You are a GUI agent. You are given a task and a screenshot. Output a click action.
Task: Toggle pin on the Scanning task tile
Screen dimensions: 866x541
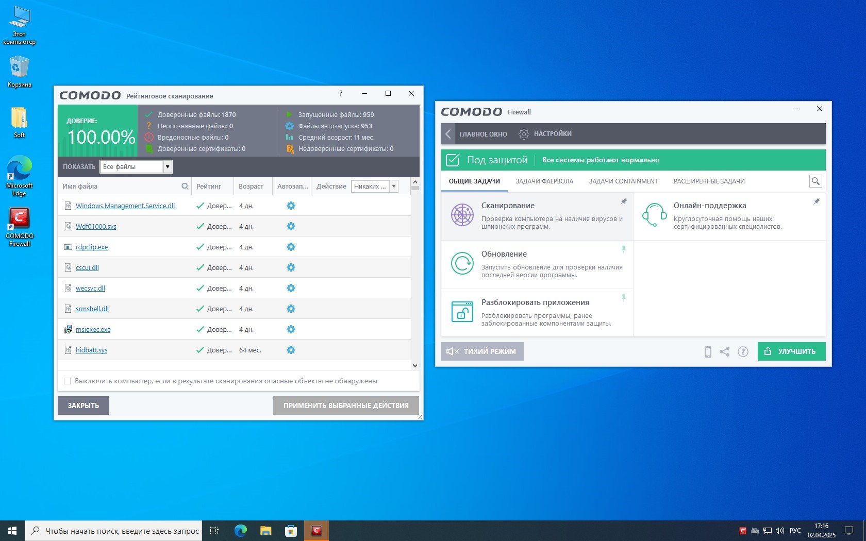624,201
